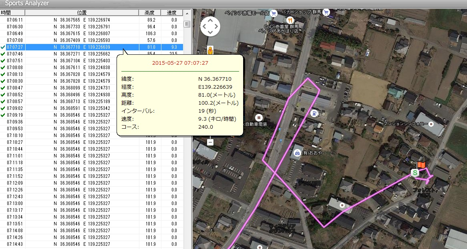Click the green S start marker
467x249 pixels.
coord(415,173)
